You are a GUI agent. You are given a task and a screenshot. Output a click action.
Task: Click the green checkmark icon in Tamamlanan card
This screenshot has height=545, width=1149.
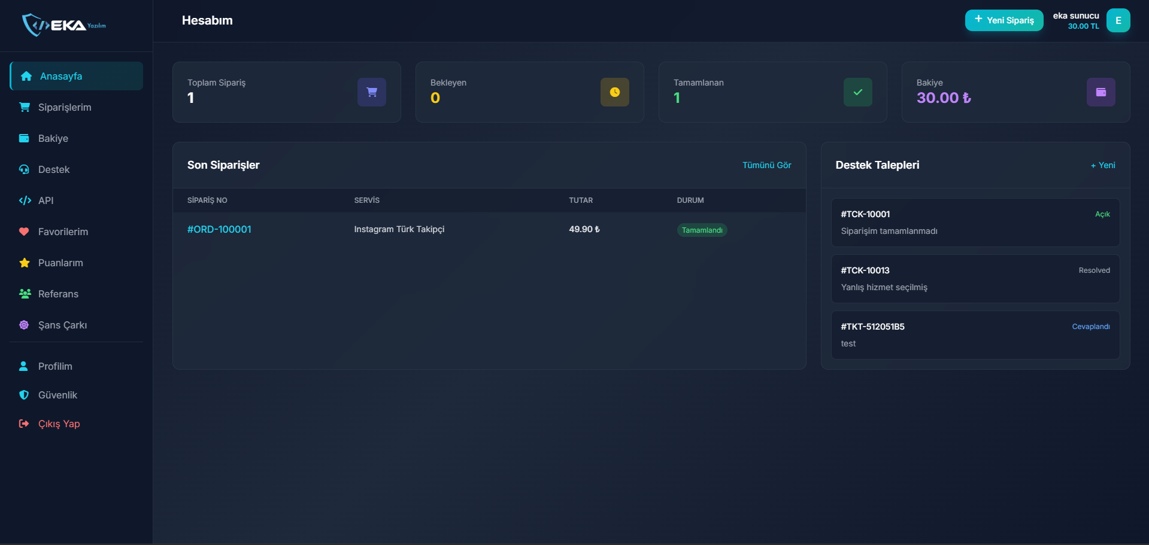(857, 92)
